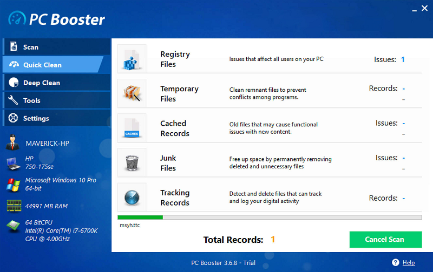Click the Tracking Records title
The image size is (433, 272).
(175, 198)
